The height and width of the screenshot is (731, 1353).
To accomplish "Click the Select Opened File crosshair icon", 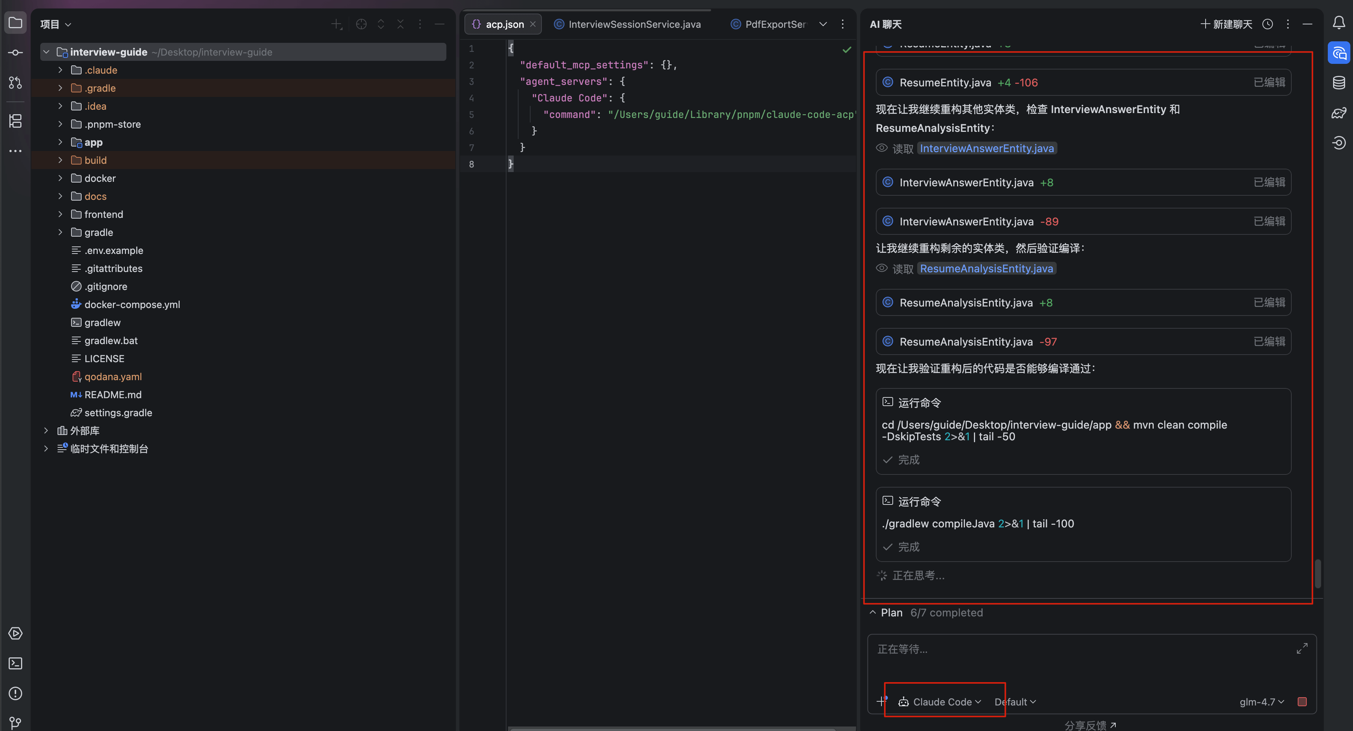I will [361, 24].
